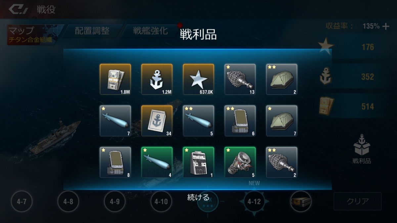Tap the anchor reward showing 1.2M
Image resolution: width=397 pixels, height=223 pixels.
coord(157,79)
